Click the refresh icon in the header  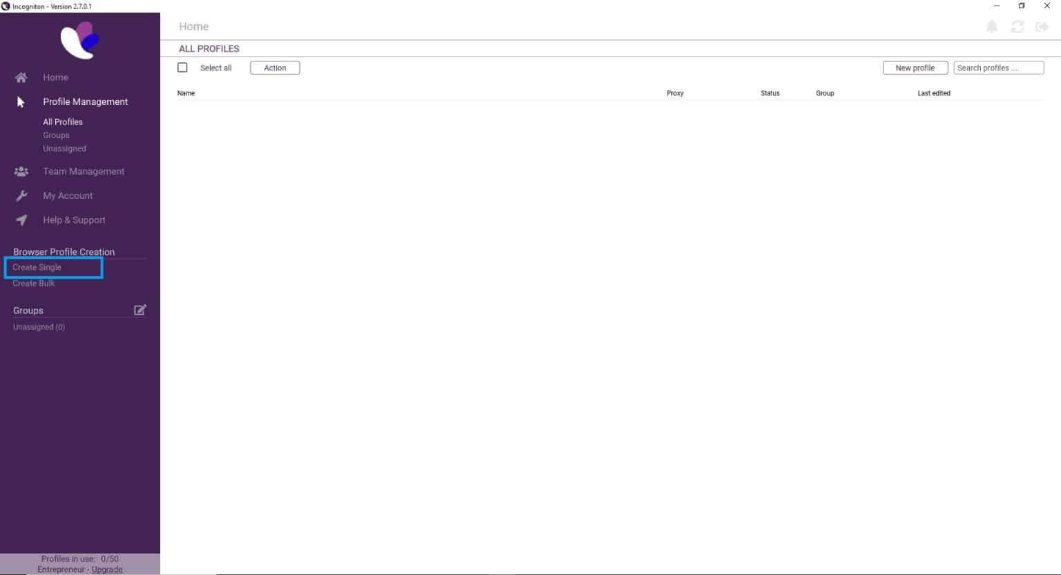tap(1017, 26)
